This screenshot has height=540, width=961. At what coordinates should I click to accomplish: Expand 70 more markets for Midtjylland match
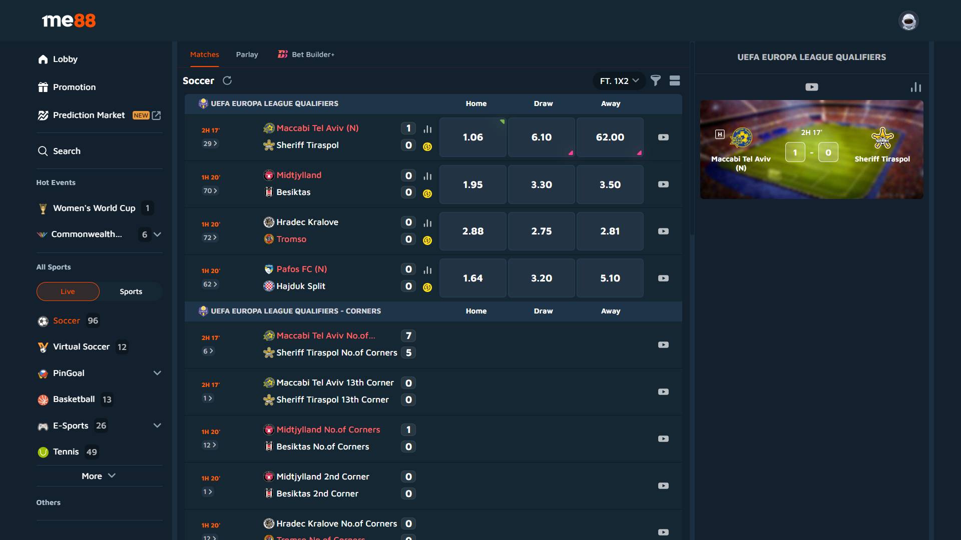210,190
